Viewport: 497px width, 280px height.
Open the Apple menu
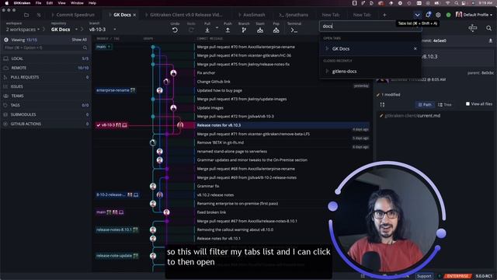point(7,3)
